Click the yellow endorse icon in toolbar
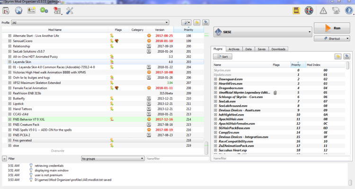This screenshot has height=189, width=355. tap(296, 10)
